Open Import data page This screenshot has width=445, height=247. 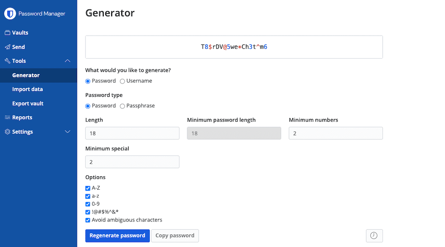tap(27, 89)
